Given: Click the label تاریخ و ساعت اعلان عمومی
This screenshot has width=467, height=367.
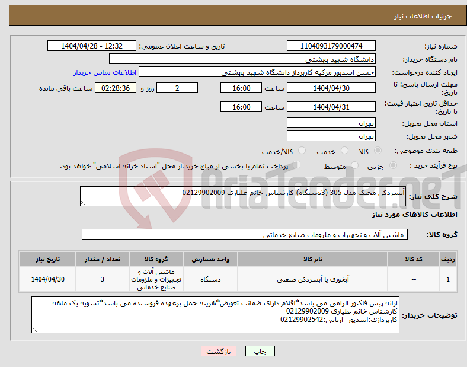Looking at the screenshot, I should 182,46.
